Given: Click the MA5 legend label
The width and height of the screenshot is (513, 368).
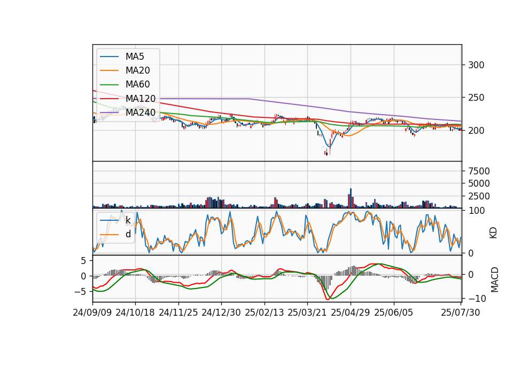Looking at the screenshot, I should click(135, 57).
